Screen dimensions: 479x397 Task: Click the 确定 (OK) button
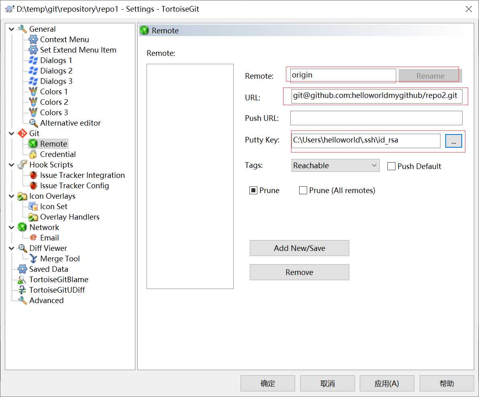(x=268, y=384)
